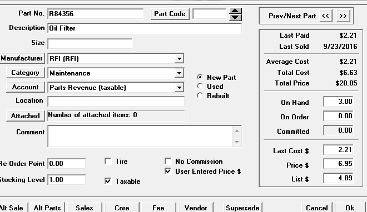Open the Core button

click(122, 208)
